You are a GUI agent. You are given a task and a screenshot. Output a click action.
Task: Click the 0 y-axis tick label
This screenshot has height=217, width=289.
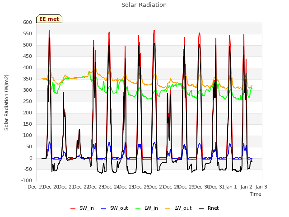coord(31,158)
